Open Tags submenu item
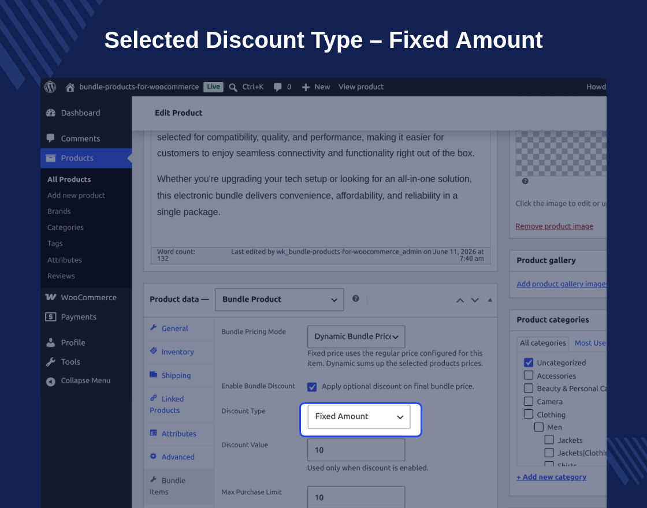The width and height of the screenshot is (647, 508). click(55, 243)
